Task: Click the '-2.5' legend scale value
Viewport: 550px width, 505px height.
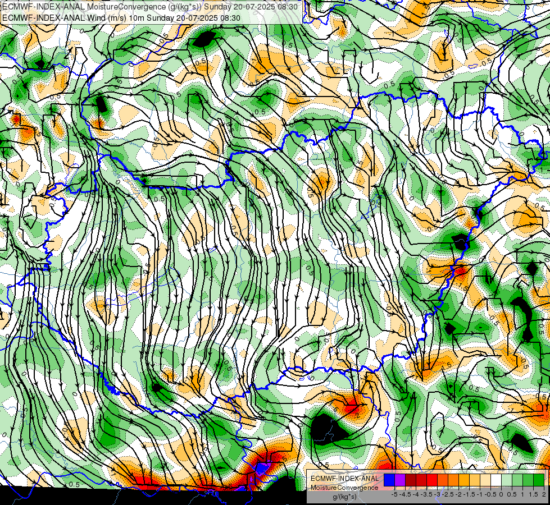Action: click(448, 494)
